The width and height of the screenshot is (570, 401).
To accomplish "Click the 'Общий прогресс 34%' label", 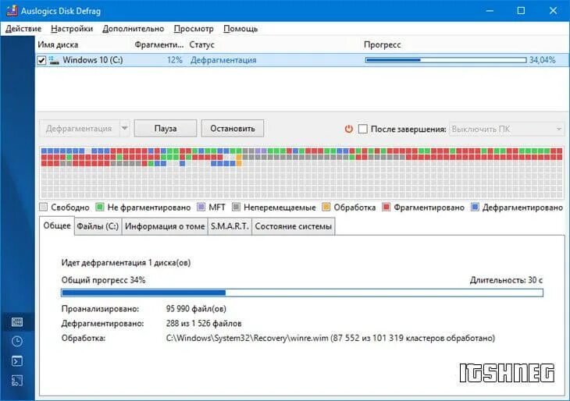I will coord(103,280).
